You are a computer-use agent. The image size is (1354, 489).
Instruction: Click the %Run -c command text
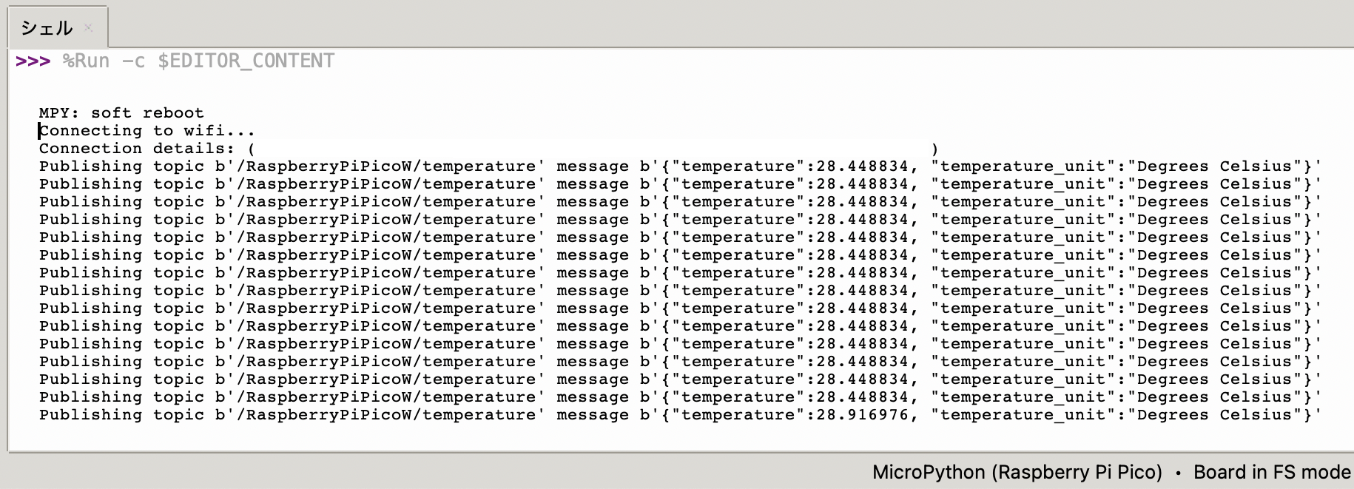(x=104, y=61)
